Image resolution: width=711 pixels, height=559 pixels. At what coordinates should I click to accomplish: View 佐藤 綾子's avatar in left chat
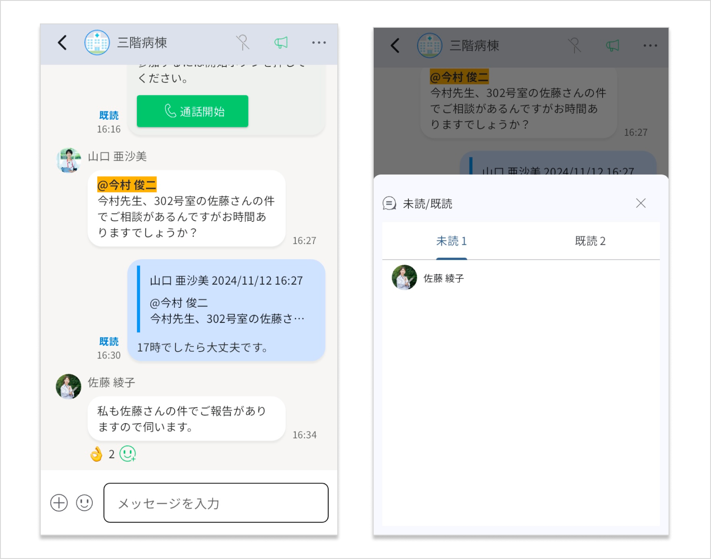click(x=68, y=387)
